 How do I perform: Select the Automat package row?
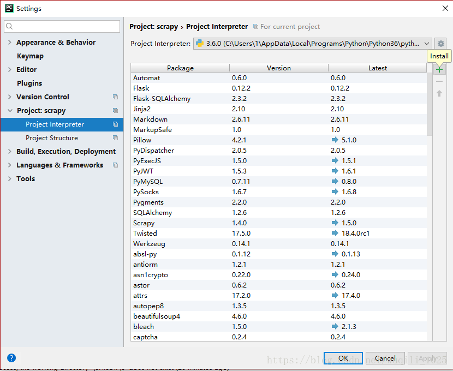[279, 78]
